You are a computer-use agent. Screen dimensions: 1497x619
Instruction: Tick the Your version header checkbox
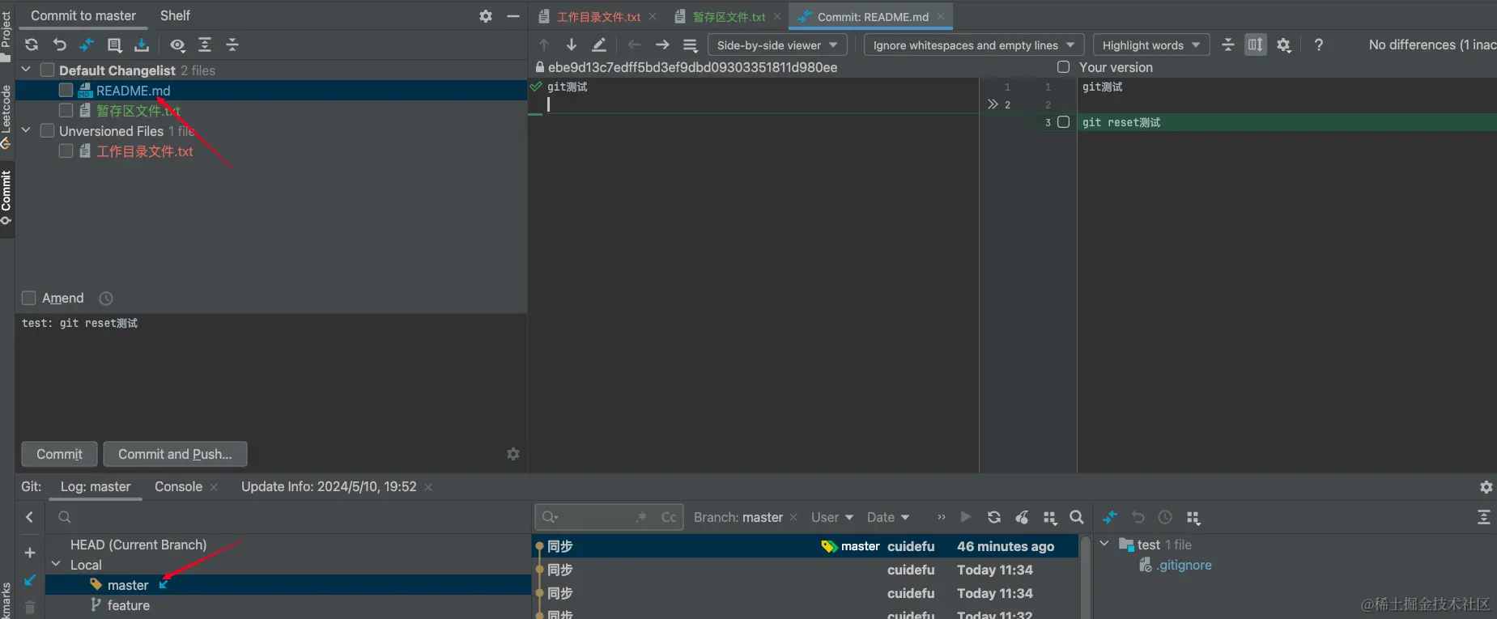coord(1064,67)
